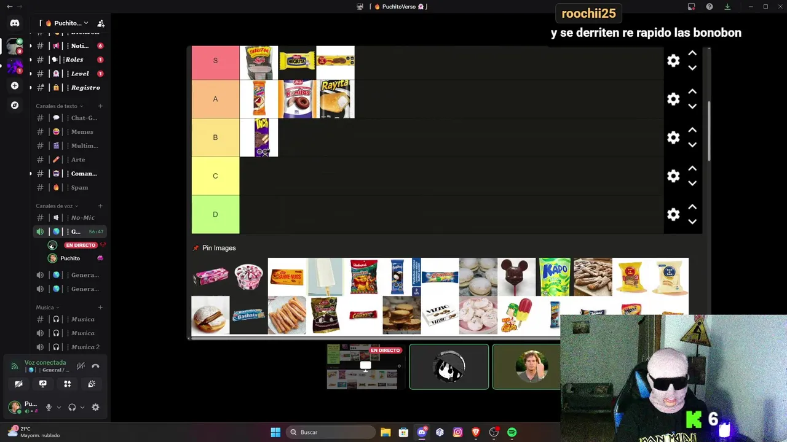Image resolution: width=787 pixels, height=442 pixels.
Task: Open File Explorer from the taskbar
Action: 386,432
